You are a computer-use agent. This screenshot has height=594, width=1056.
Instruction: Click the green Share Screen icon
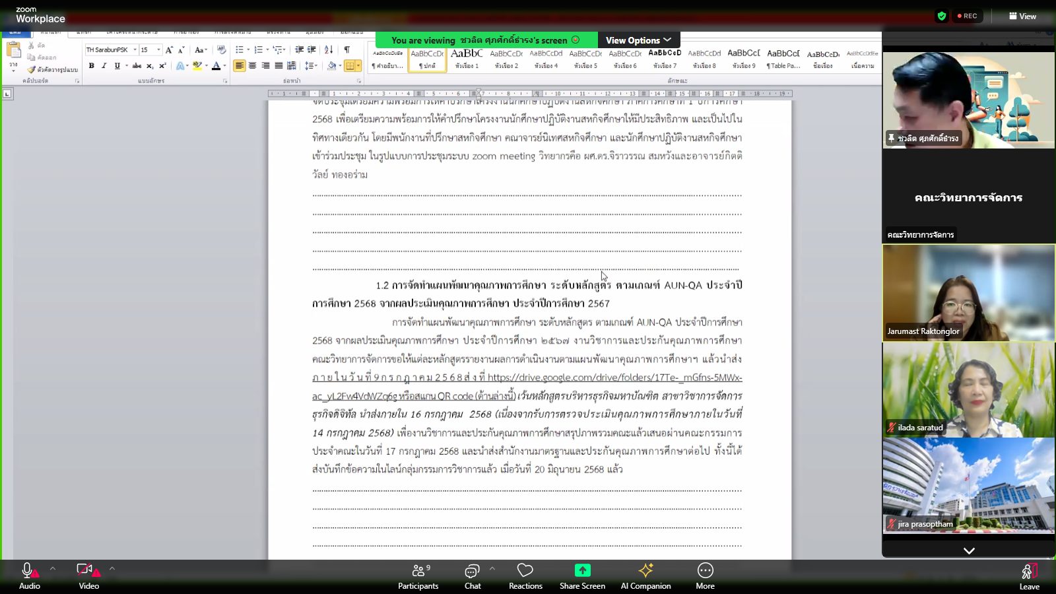pyautogui.click(x=582, y=570)
